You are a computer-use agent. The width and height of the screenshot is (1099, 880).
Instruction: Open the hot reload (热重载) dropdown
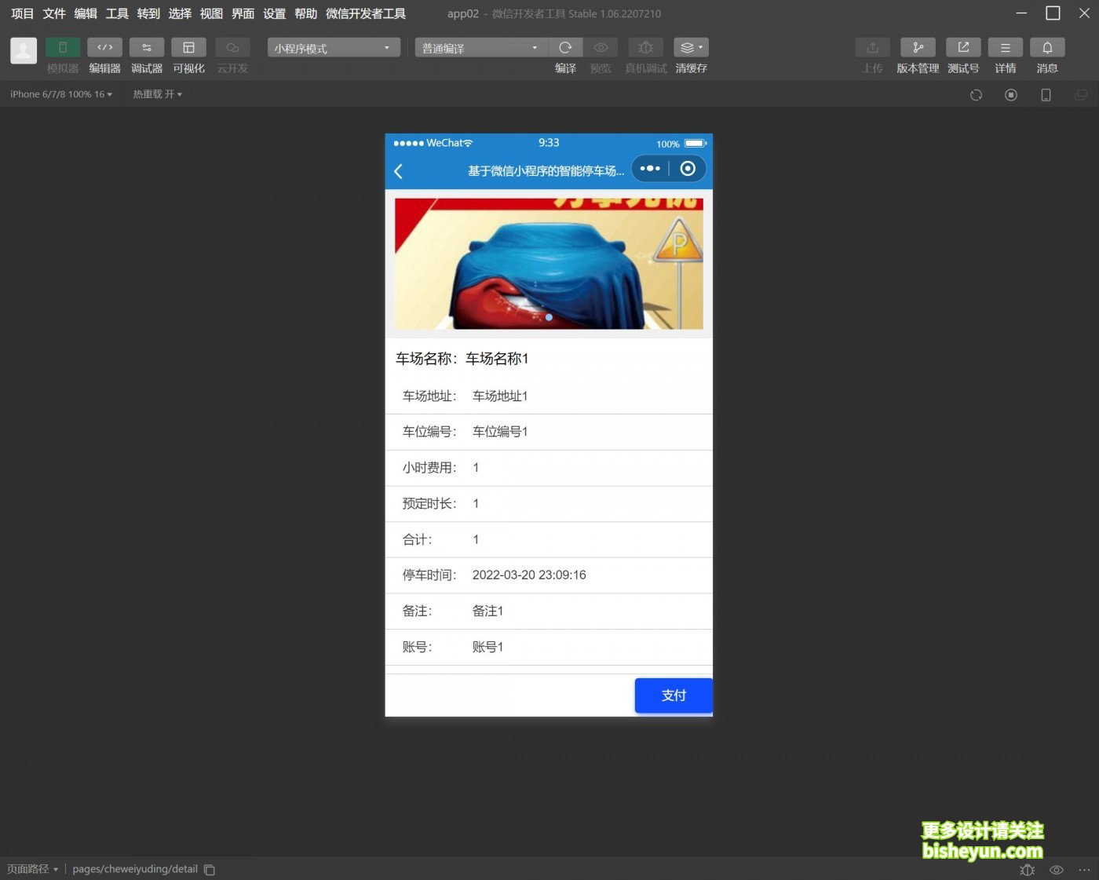[157, 94]
